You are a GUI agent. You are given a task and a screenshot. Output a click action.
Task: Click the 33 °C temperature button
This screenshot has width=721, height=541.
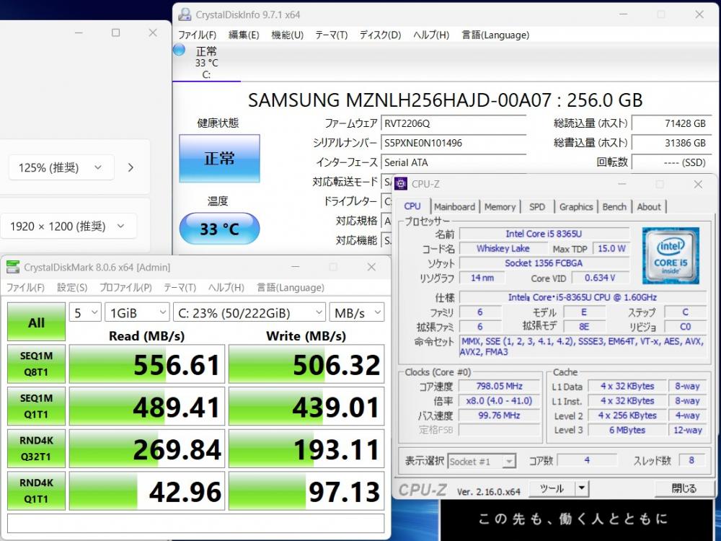pos(219,229)
